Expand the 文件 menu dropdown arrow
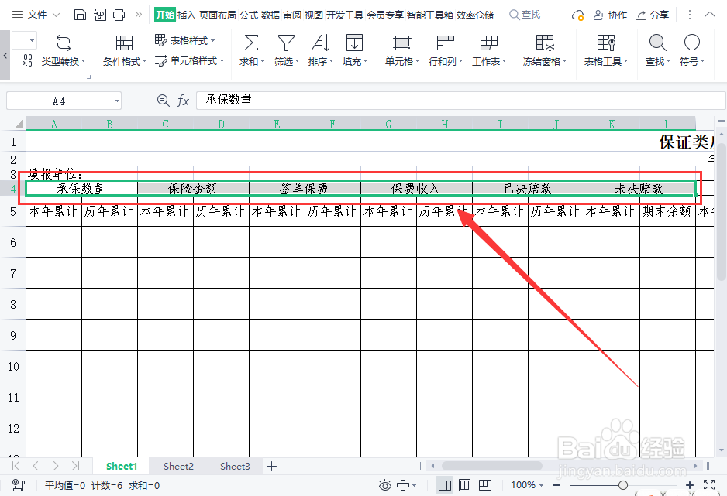 pyautogui.click(x=56, y=15)
